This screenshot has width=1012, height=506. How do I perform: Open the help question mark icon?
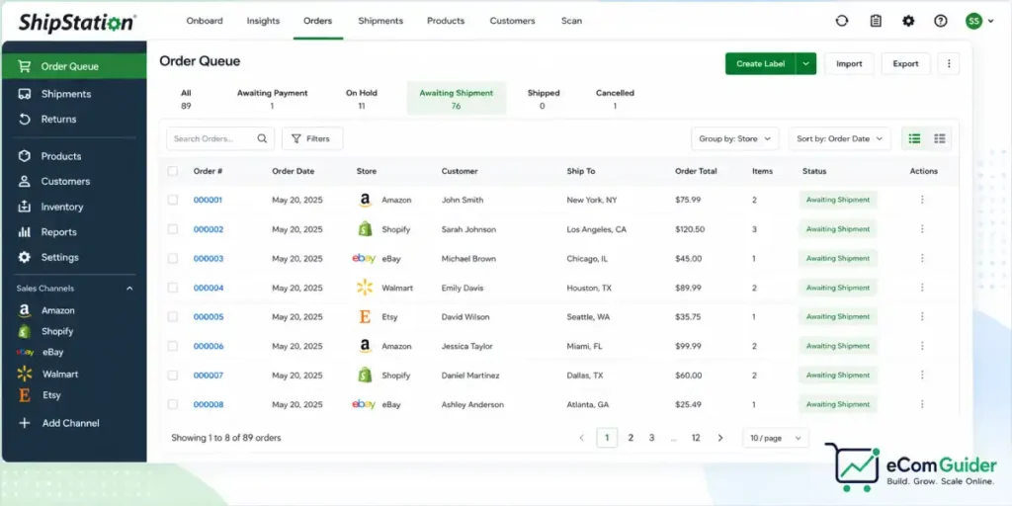[941, 21]
